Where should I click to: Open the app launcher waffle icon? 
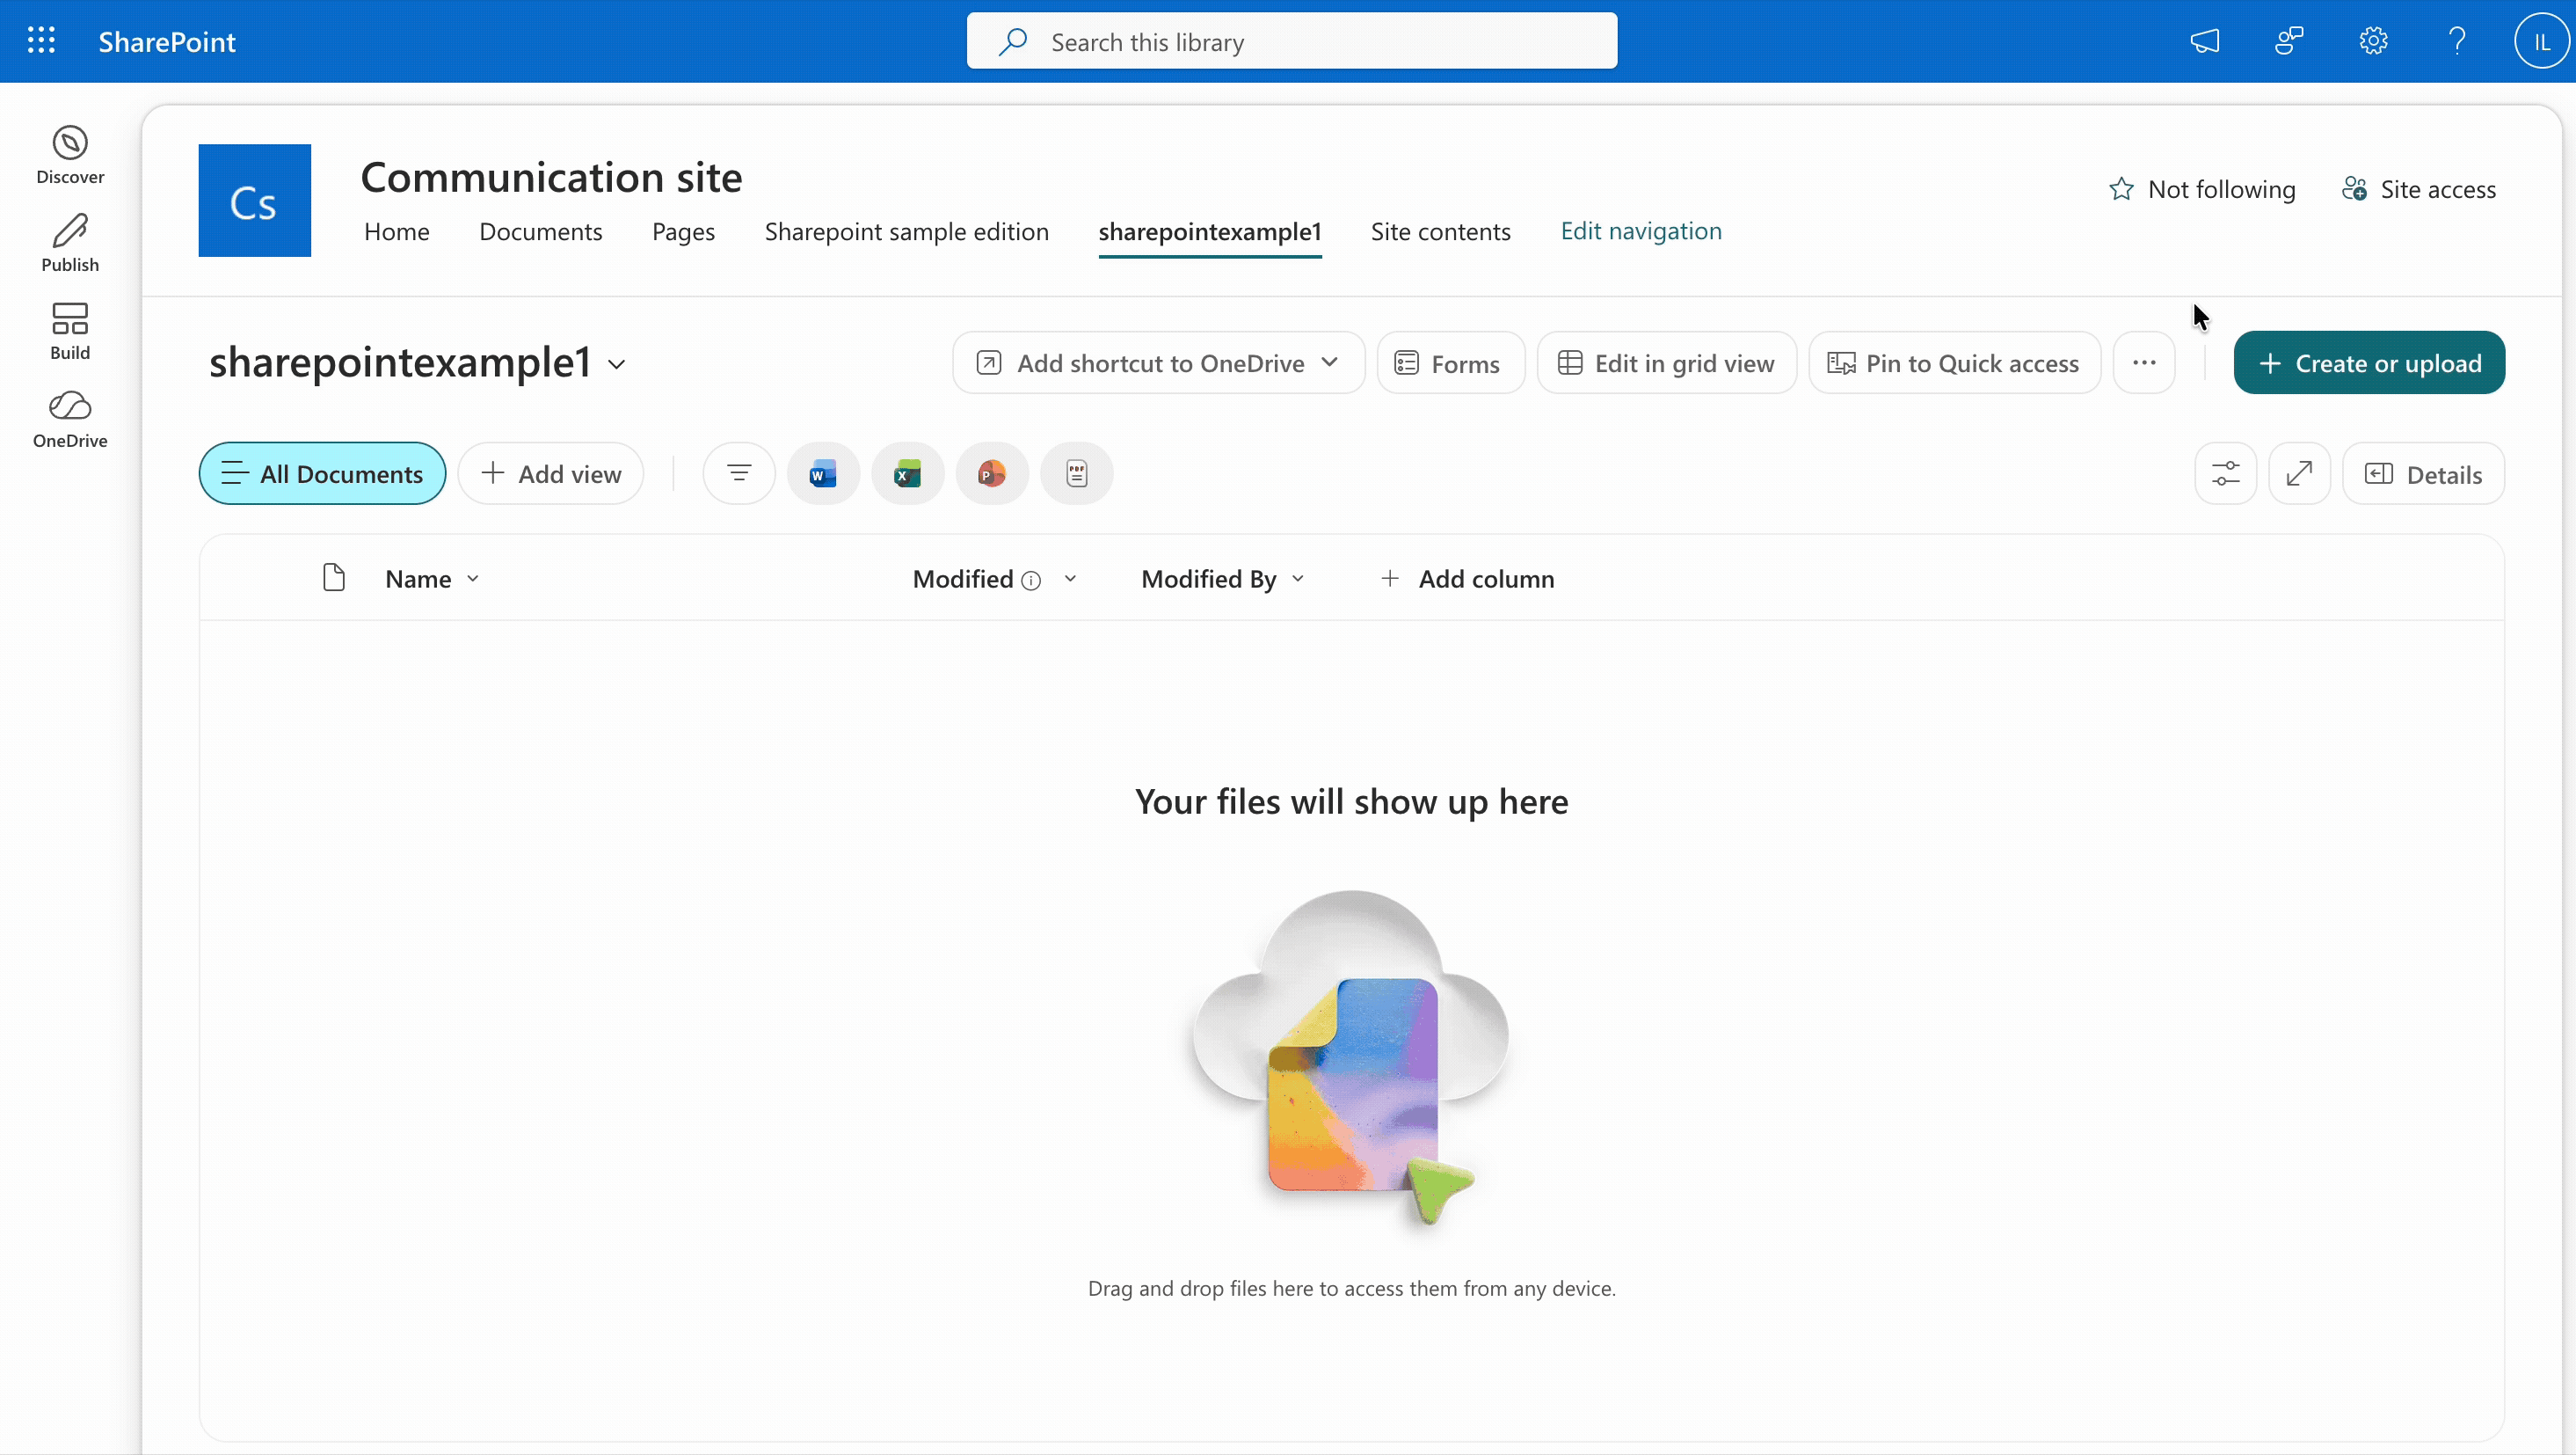click(41, 41)
